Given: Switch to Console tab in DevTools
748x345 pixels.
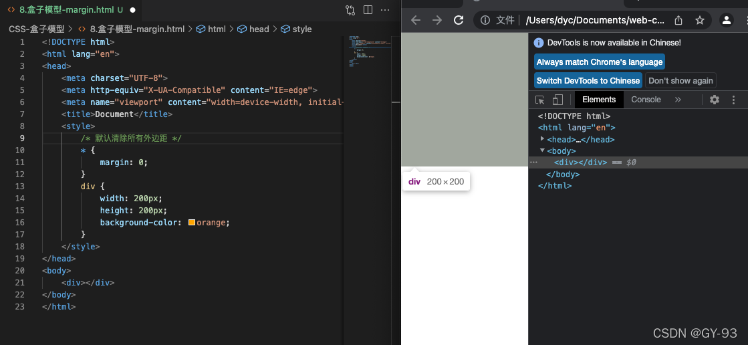Looking at the screenshot, I should click(646, 100).
